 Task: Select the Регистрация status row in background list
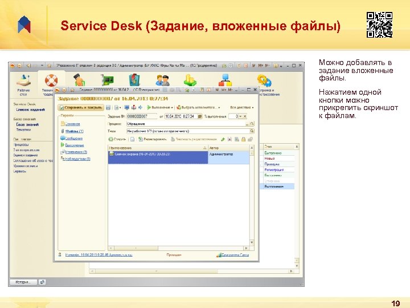[278, 170]
